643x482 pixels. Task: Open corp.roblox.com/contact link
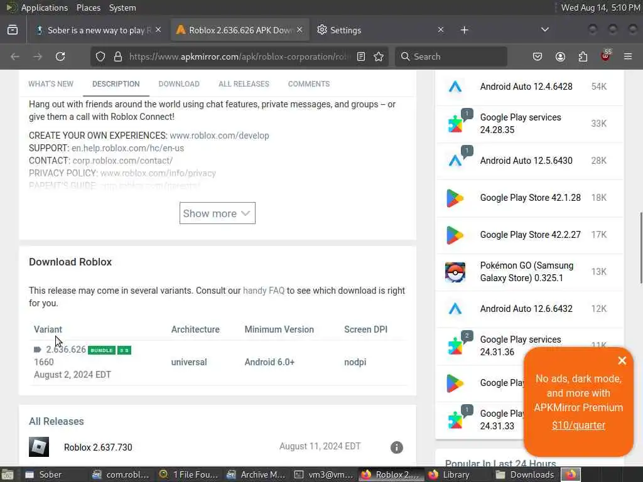click(122, 161)
